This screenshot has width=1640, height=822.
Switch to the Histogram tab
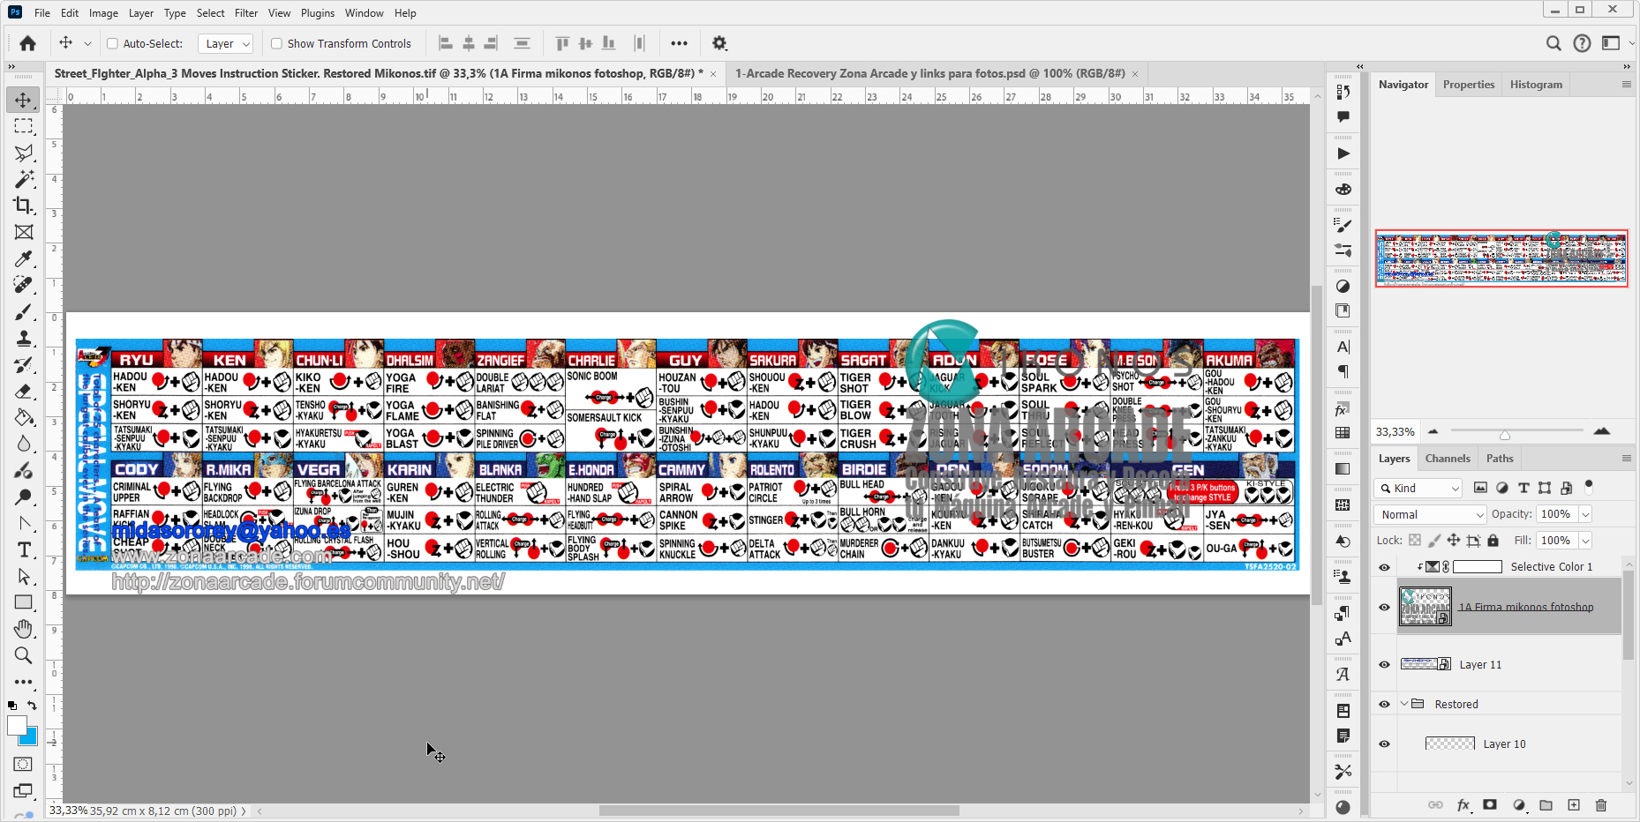pos(1536,85)
